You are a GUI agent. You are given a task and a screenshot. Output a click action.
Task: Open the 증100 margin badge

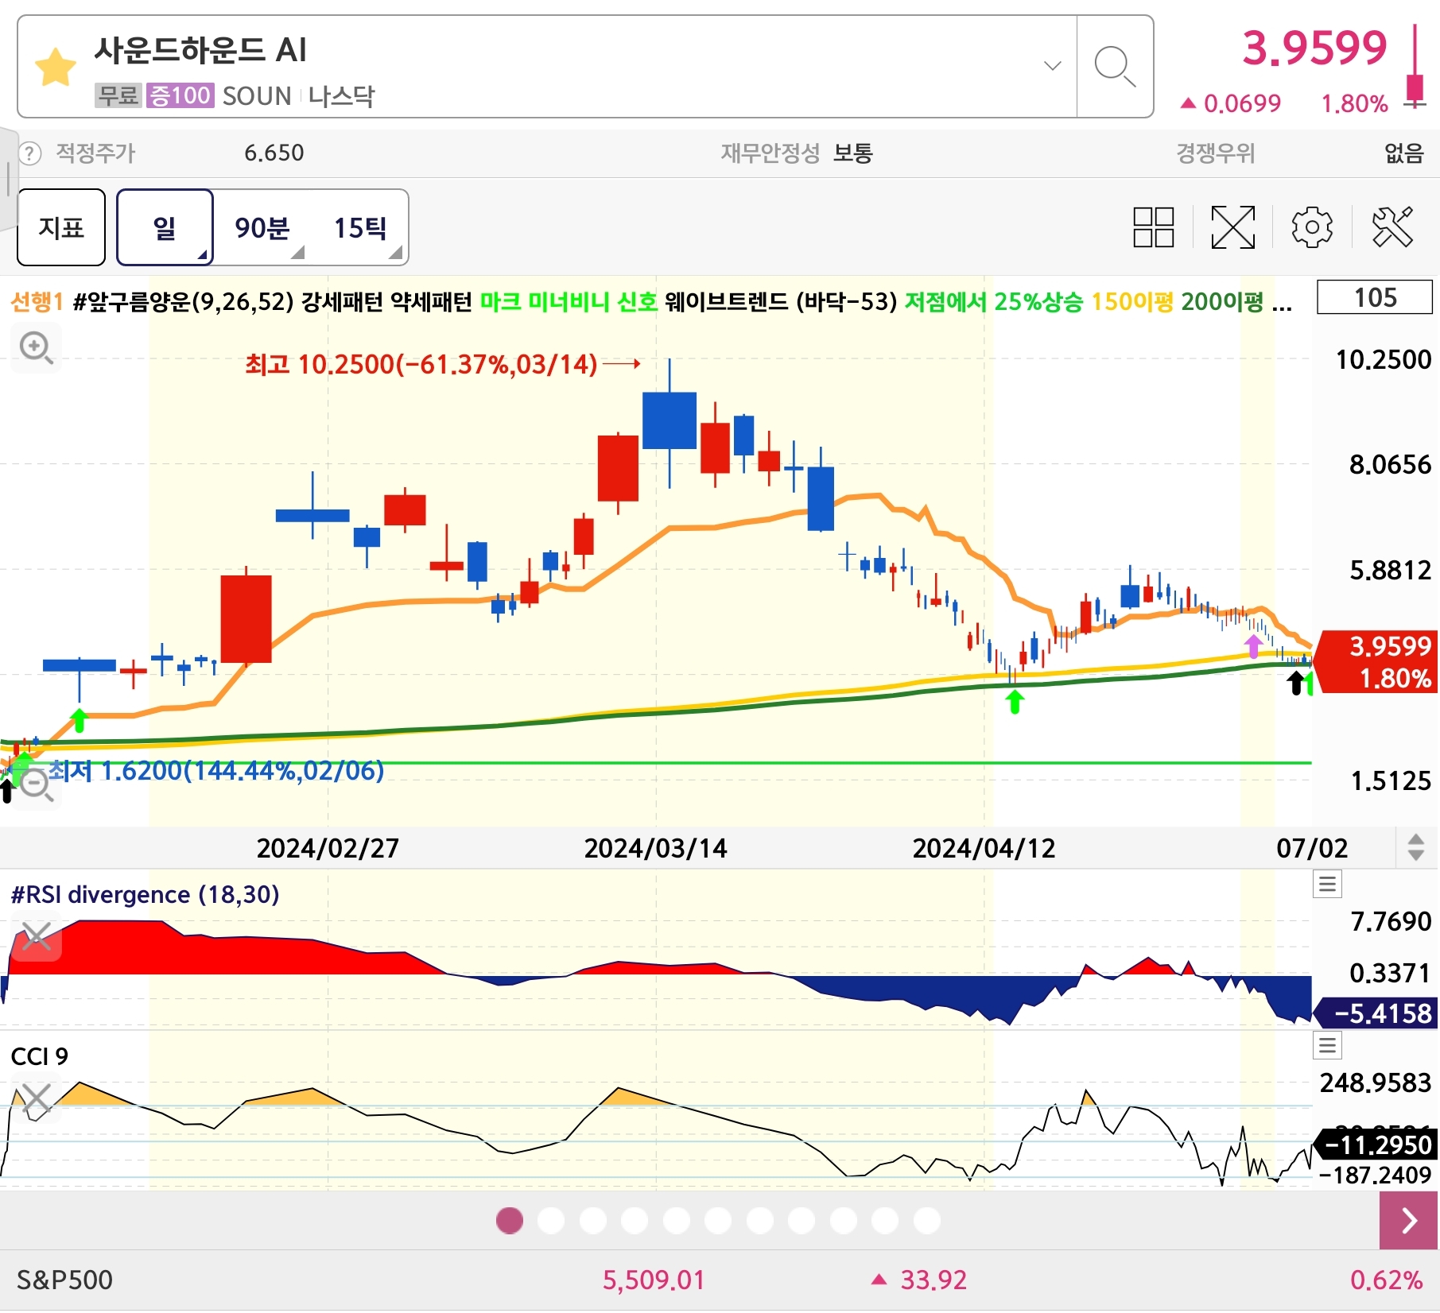tap(180, 95)
